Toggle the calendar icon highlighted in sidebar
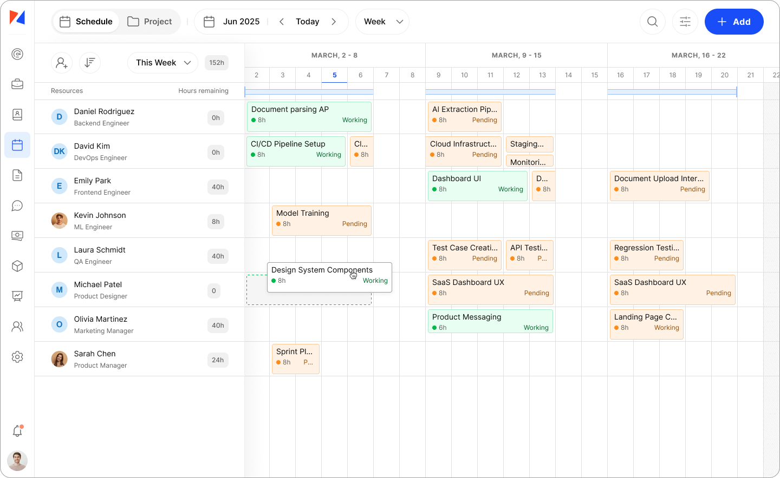Screen dimensions: 780x478 pyautogui.click(x=17, y=145)
